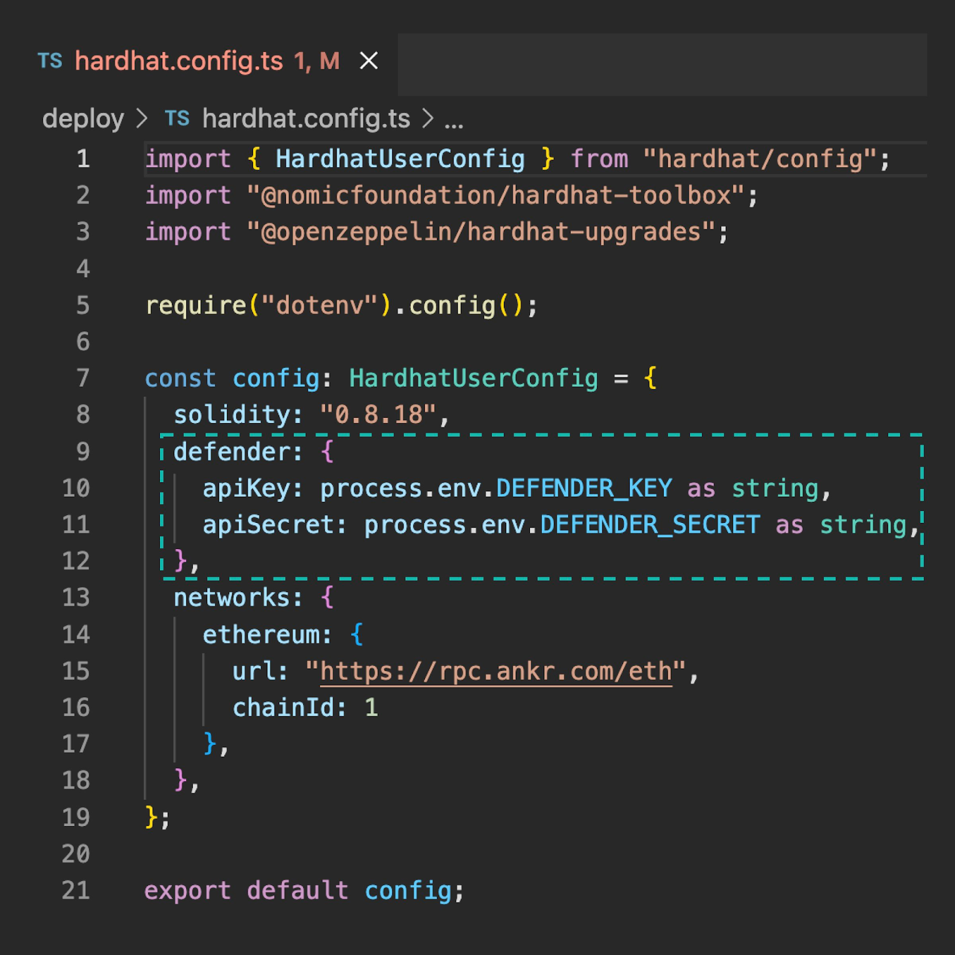The width and height of the screenshot is (955, 955).
Task: Click the ethereum property name
Action: pos(260,635)
